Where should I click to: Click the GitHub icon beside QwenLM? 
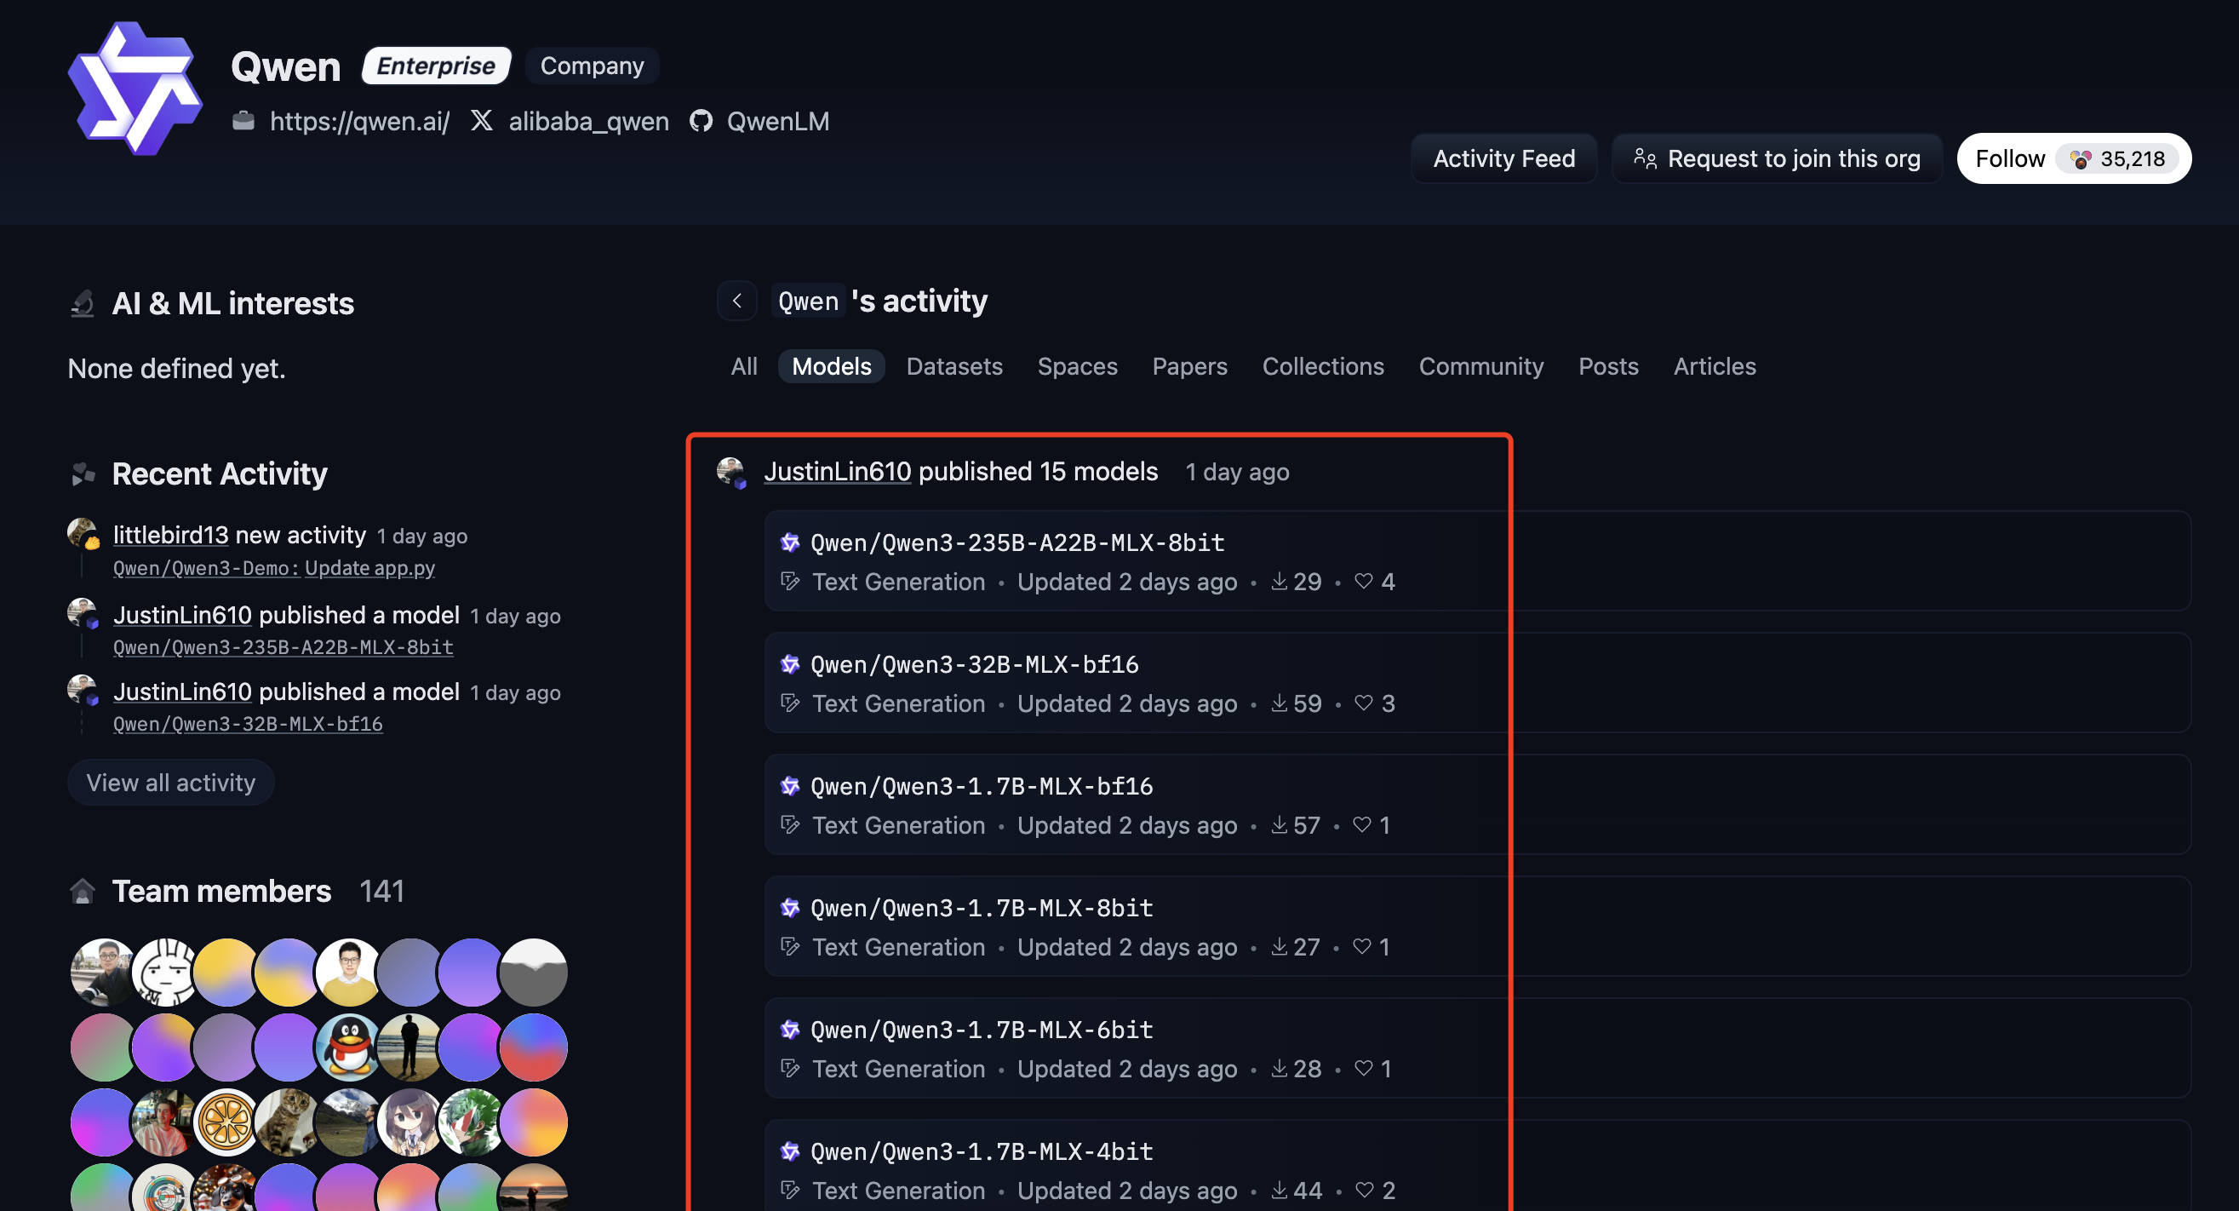click(x=701, y=121)
